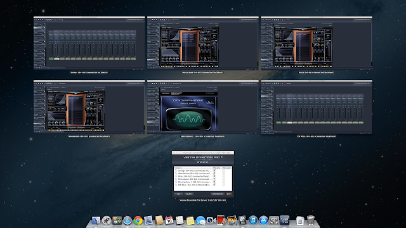
Task: Uncheck Preserve for Omnisphere 1 instance
Action: pos(214,182)
